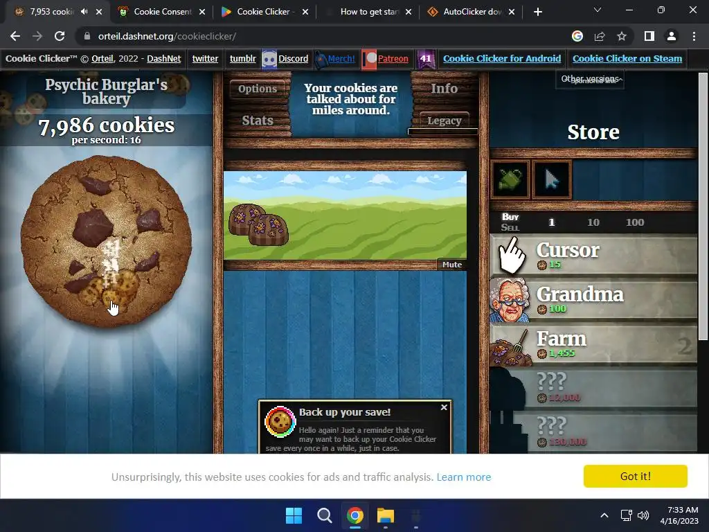The height and width of the screenshot is (532, 709).
Task: Purchase a Farm building for 1,455
Action: [593, 344]
